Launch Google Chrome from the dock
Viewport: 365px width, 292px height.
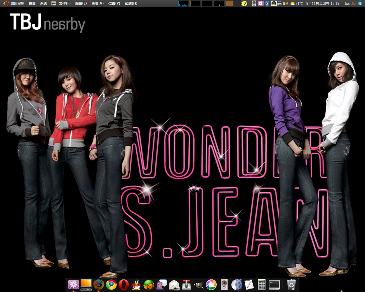coord(111,285)
